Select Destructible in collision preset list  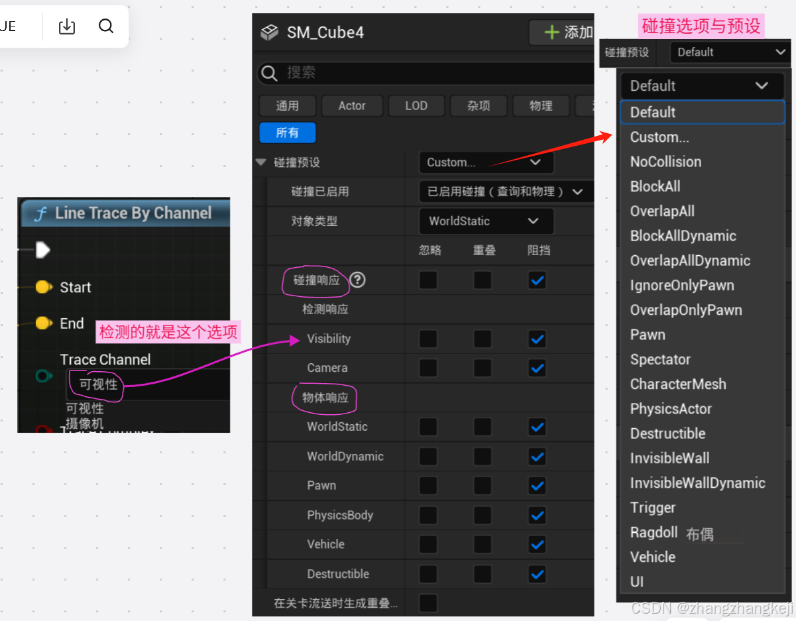(703, 433)
